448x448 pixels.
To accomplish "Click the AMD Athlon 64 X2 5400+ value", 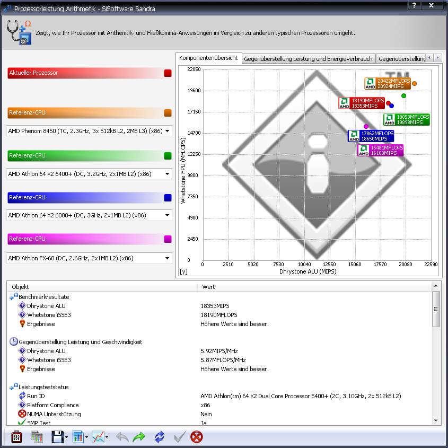I will [301, 396].
